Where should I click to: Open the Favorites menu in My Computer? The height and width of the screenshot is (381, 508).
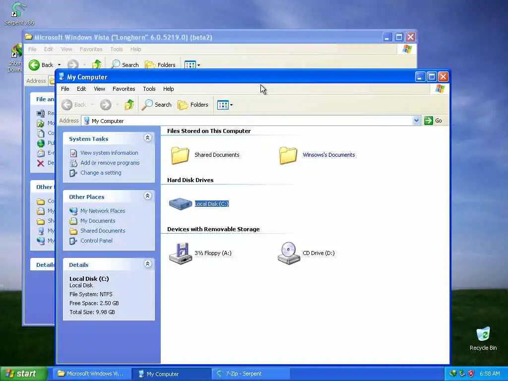(x=124, y=89)
